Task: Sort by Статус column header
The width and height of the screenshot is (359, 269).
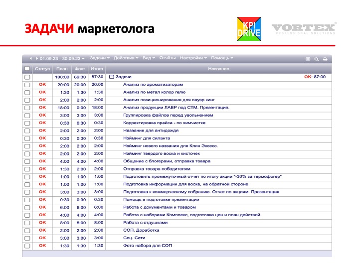Action: (x=42, y=69)
